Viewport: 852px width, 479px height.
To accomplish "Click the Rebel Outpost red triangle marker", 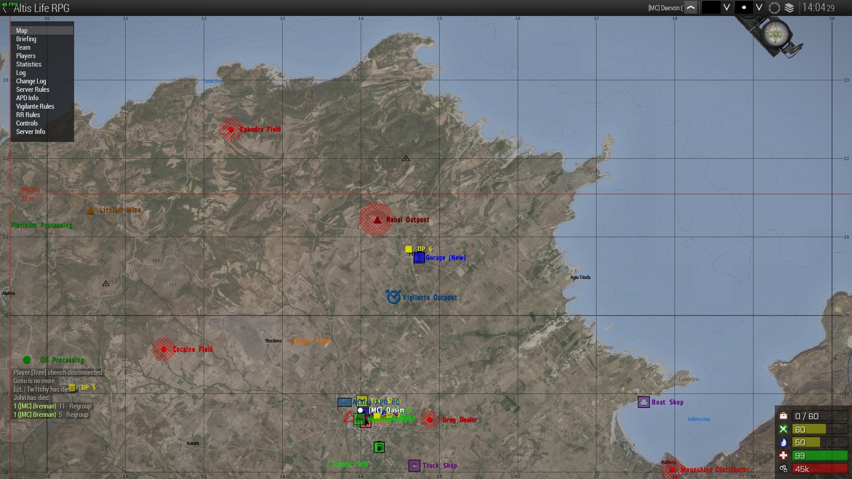I will click(x=377, y=220).
